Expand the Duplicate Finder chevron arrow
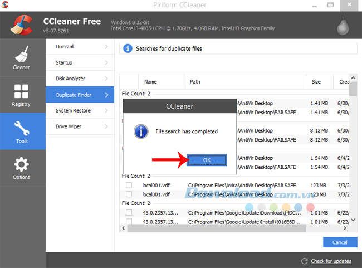Viewport: 362px width, 268px height. click(106, 95)
